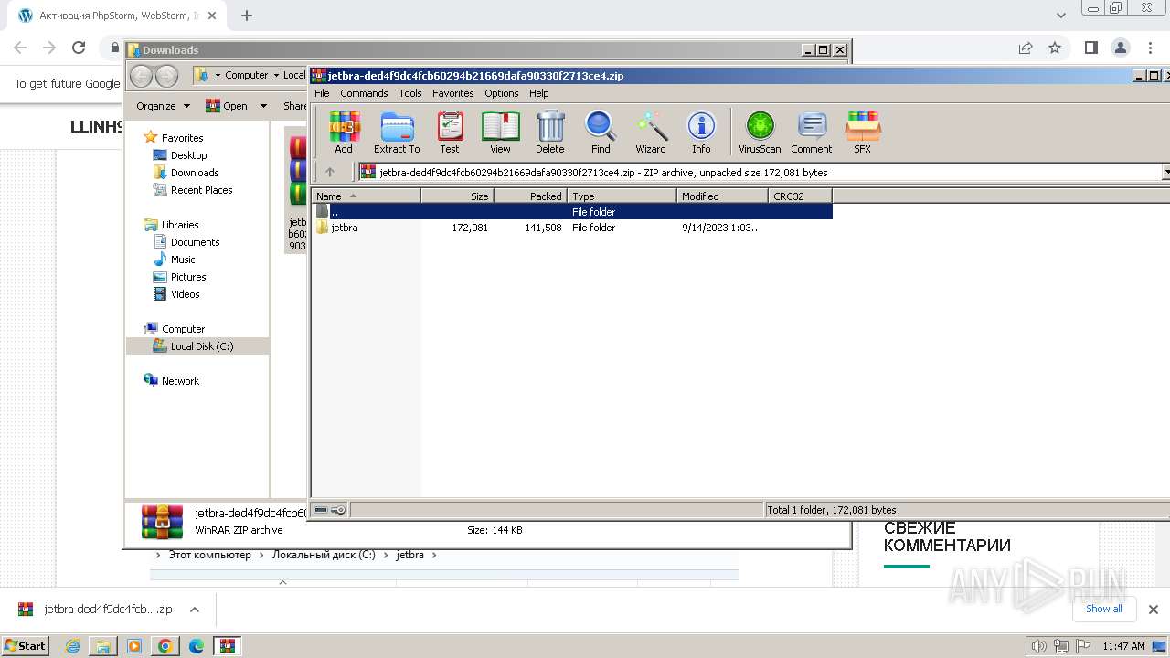The height and width of the screenshot is (658, 1170).
Task: Open the Help menu in WinRAR
Action: pos(539,93)
